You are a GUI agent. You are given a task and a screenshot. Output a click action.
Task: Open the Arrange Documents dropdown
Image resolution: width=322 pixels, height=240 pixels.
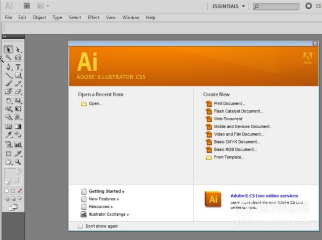(x=43, y=6)
